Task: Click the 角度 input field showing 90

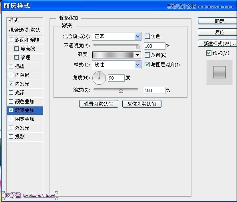Action: 116,78
